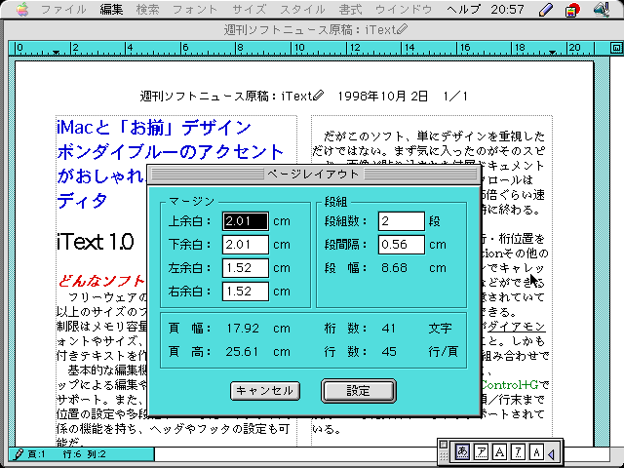The width and height of the screenshot is (624, 468).
Task: Click the 行:6 status bar entry
Action: [72, 454]
